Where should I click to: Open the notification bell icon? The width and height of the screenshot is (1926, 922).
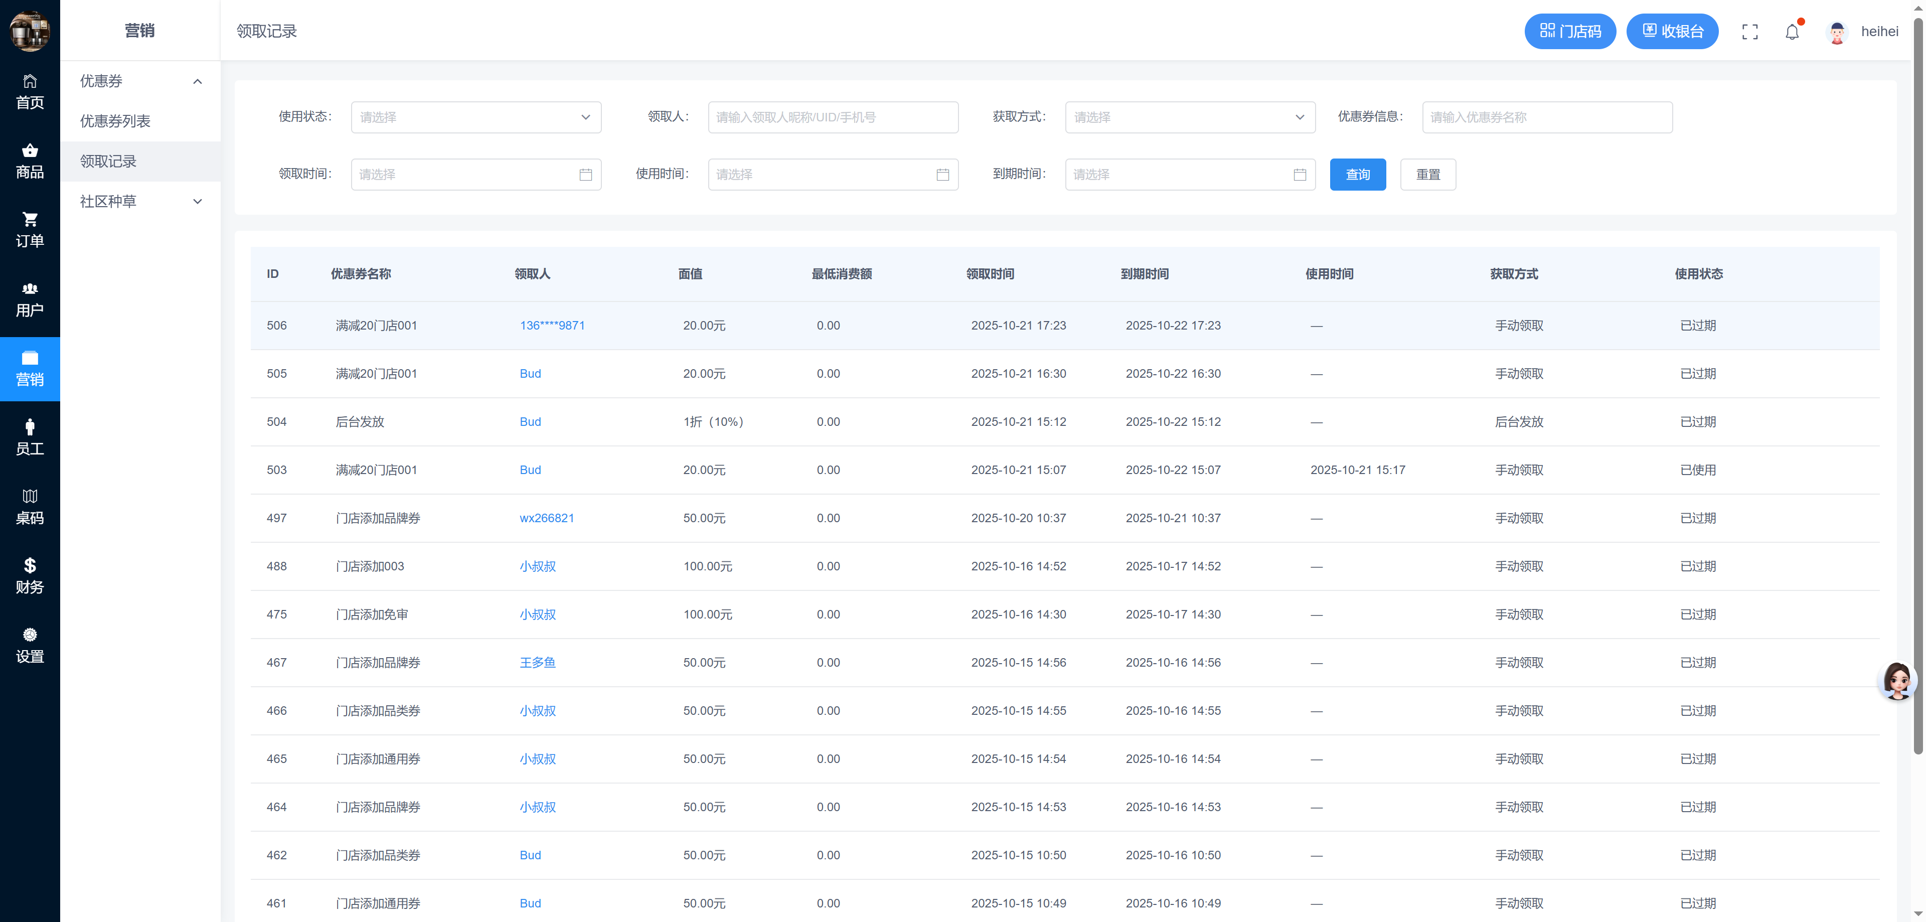tap(1792, 32)
